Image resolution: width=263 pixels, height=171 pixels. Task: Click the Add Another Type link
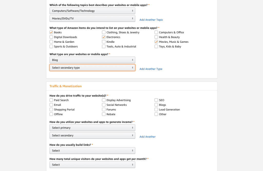pos(151,69)
